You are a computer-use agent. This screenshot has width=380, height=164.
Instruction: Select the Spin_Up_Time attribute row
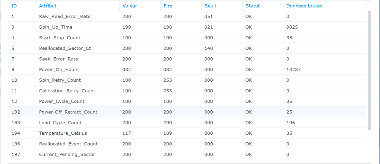point(56,27)
